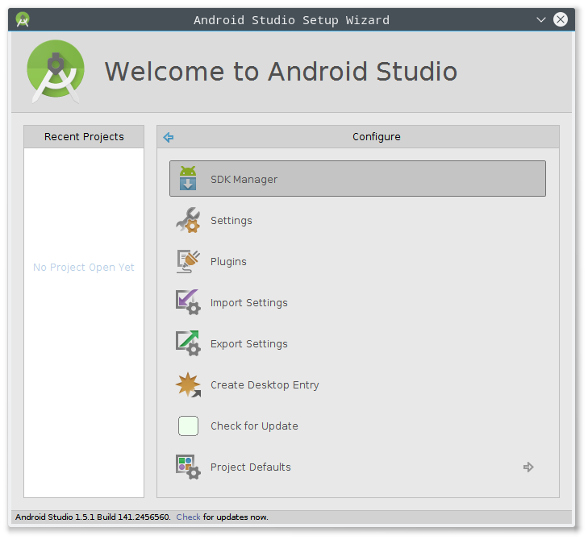Click the Create Desktop Entry starburst icon
This screenshot has width=588, height=540.
click(188, 384)
